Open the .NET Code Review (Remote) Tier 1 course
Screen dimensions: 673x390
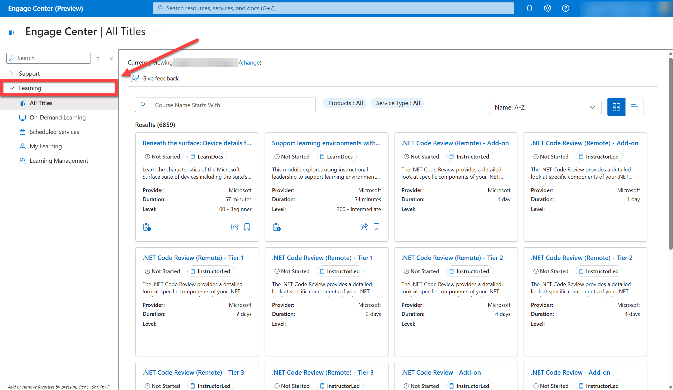[x=193, y=258]
